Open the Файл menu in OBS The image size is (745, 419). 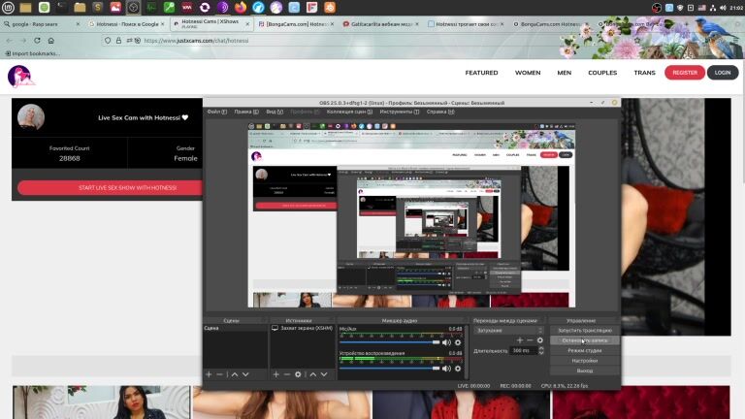216,112
